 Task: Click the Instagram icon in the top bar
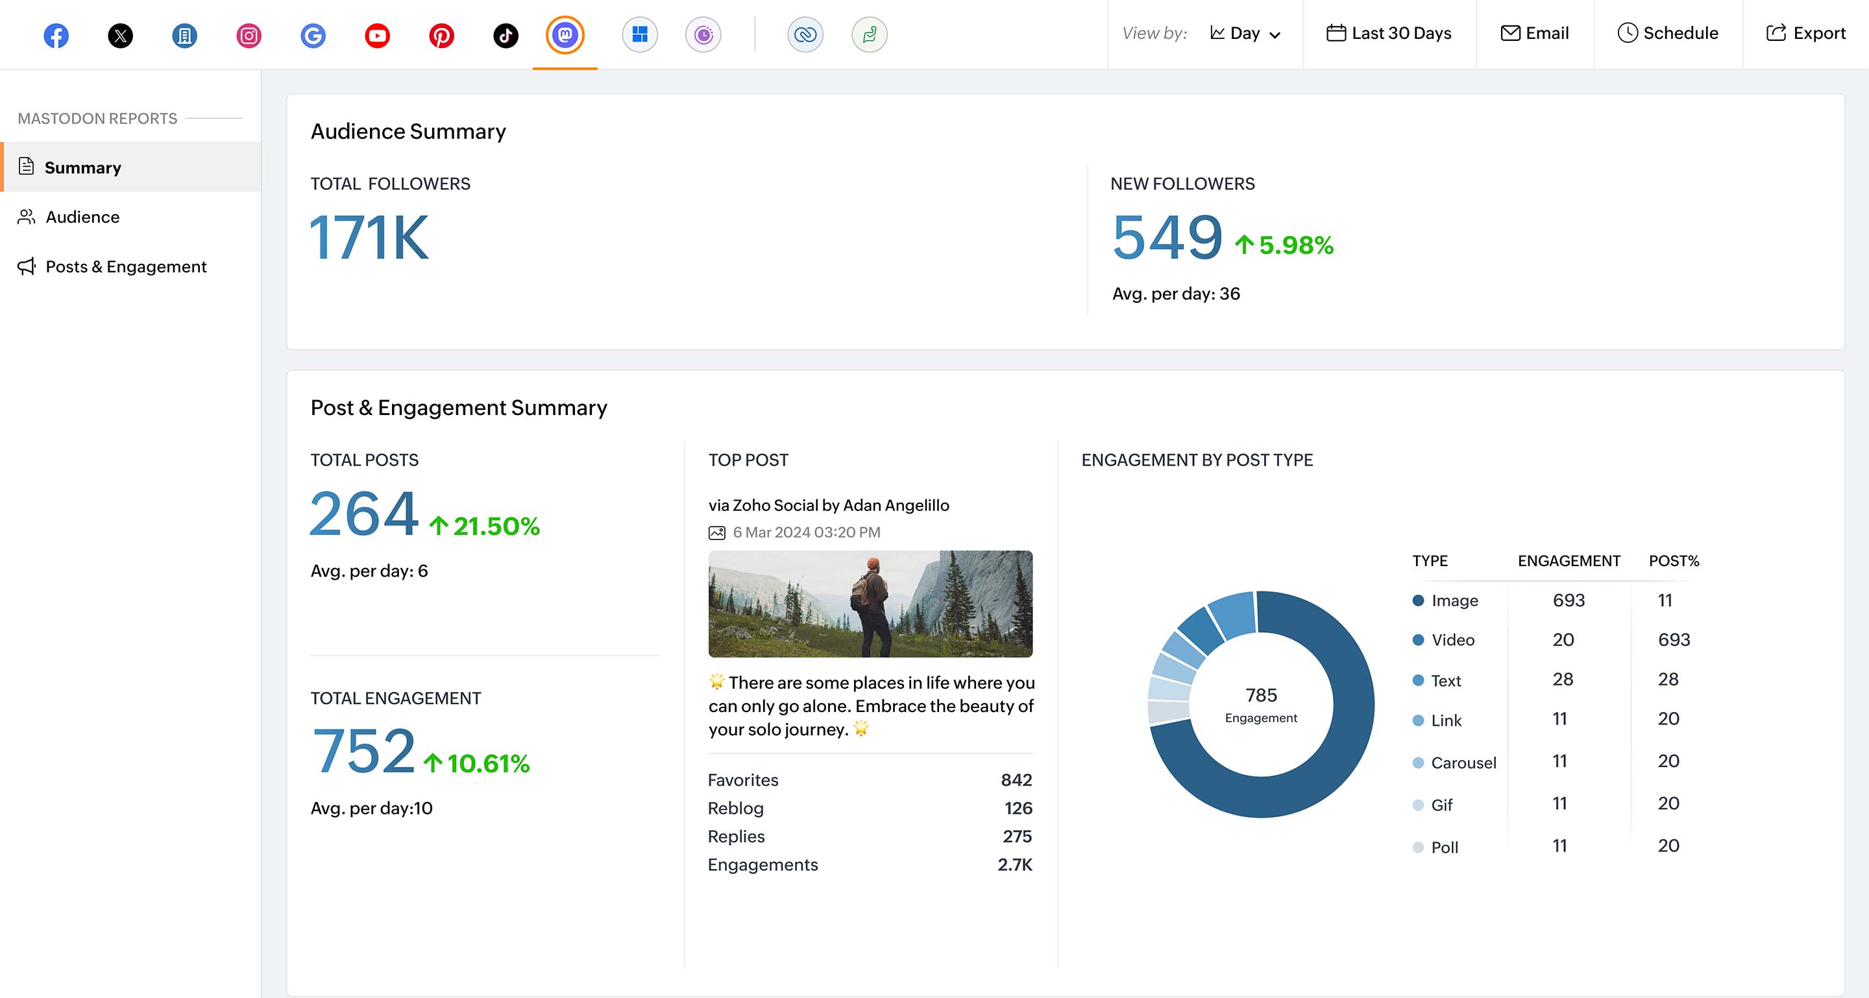pos(247,34)
